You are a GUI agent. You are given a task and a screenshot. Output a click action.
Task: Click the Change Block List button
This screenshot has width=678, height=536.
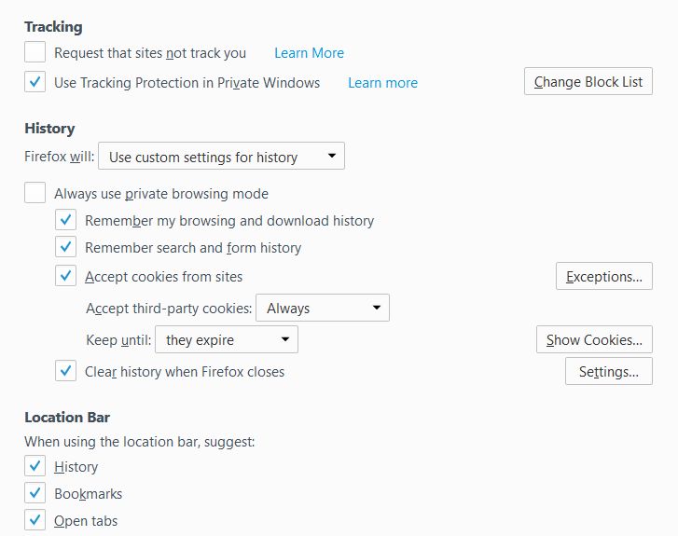pyautogui.click(x=588, y=82)
